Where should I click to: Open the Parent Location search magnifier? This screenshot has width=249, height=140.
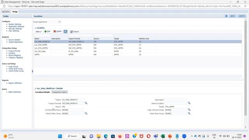[x=189, y=103]
